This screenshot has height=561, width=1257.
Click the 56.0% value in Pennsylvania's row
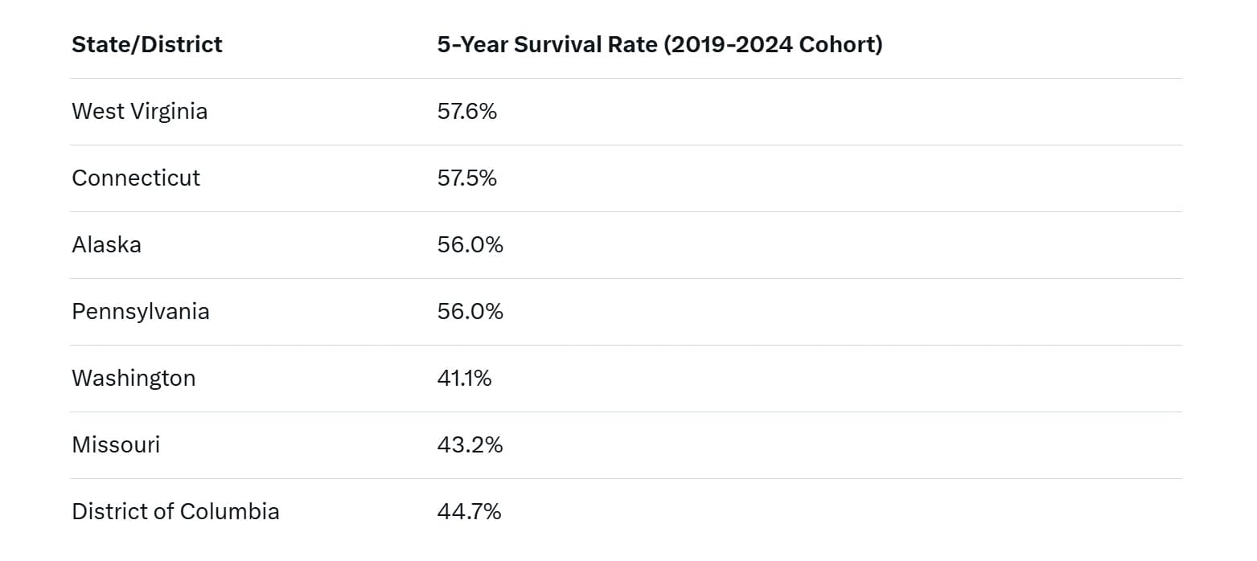coord(470,311)
